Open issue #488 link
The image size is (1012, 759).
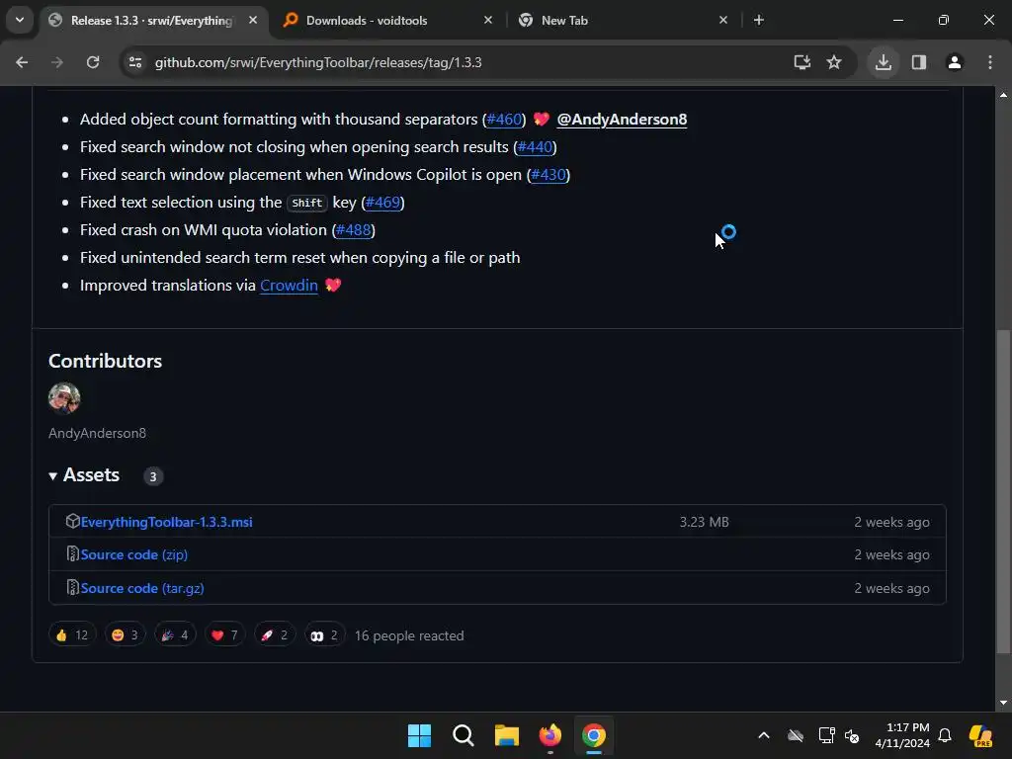[354, 230]
